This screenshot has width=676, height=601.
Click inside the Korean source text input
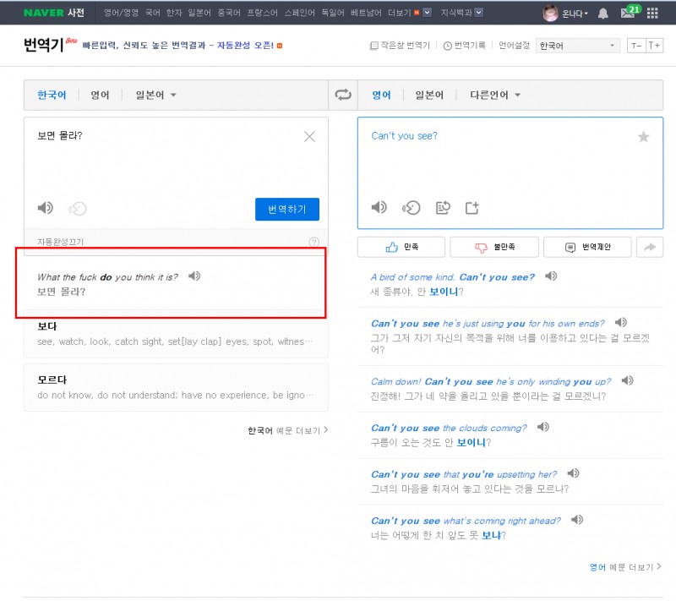pyautogui.click(x=161, y=165)
